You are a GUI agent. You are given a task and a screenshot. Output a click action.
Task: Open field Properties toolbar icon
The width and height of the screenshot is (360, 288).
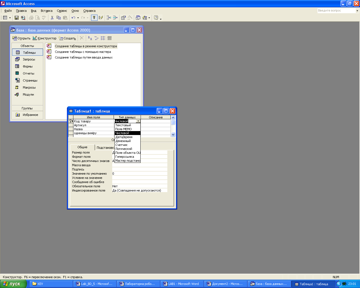[123, 18]
